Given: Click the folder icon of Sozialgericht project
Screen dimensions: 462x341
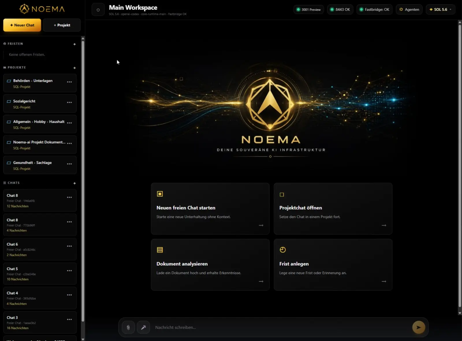Looking at the screenshot, I should point(9,101).
